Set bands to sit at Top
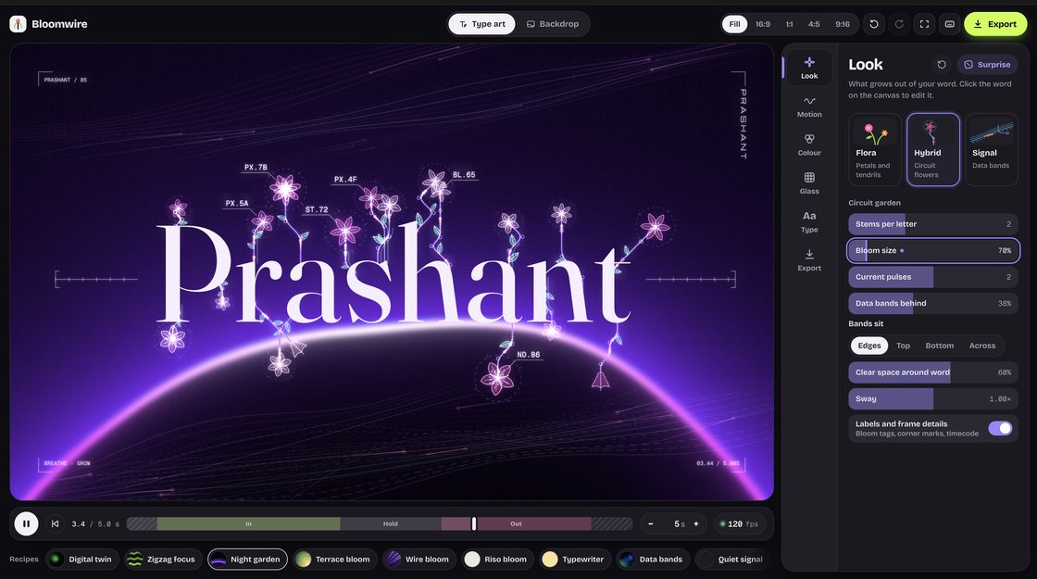The height and width of the screenshot is (579, 1037). tap(903, 346)
